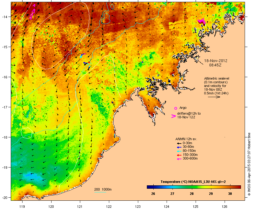
Task: Click the cyan 80-150m legend arrow
Action: (x=179, y=151)
